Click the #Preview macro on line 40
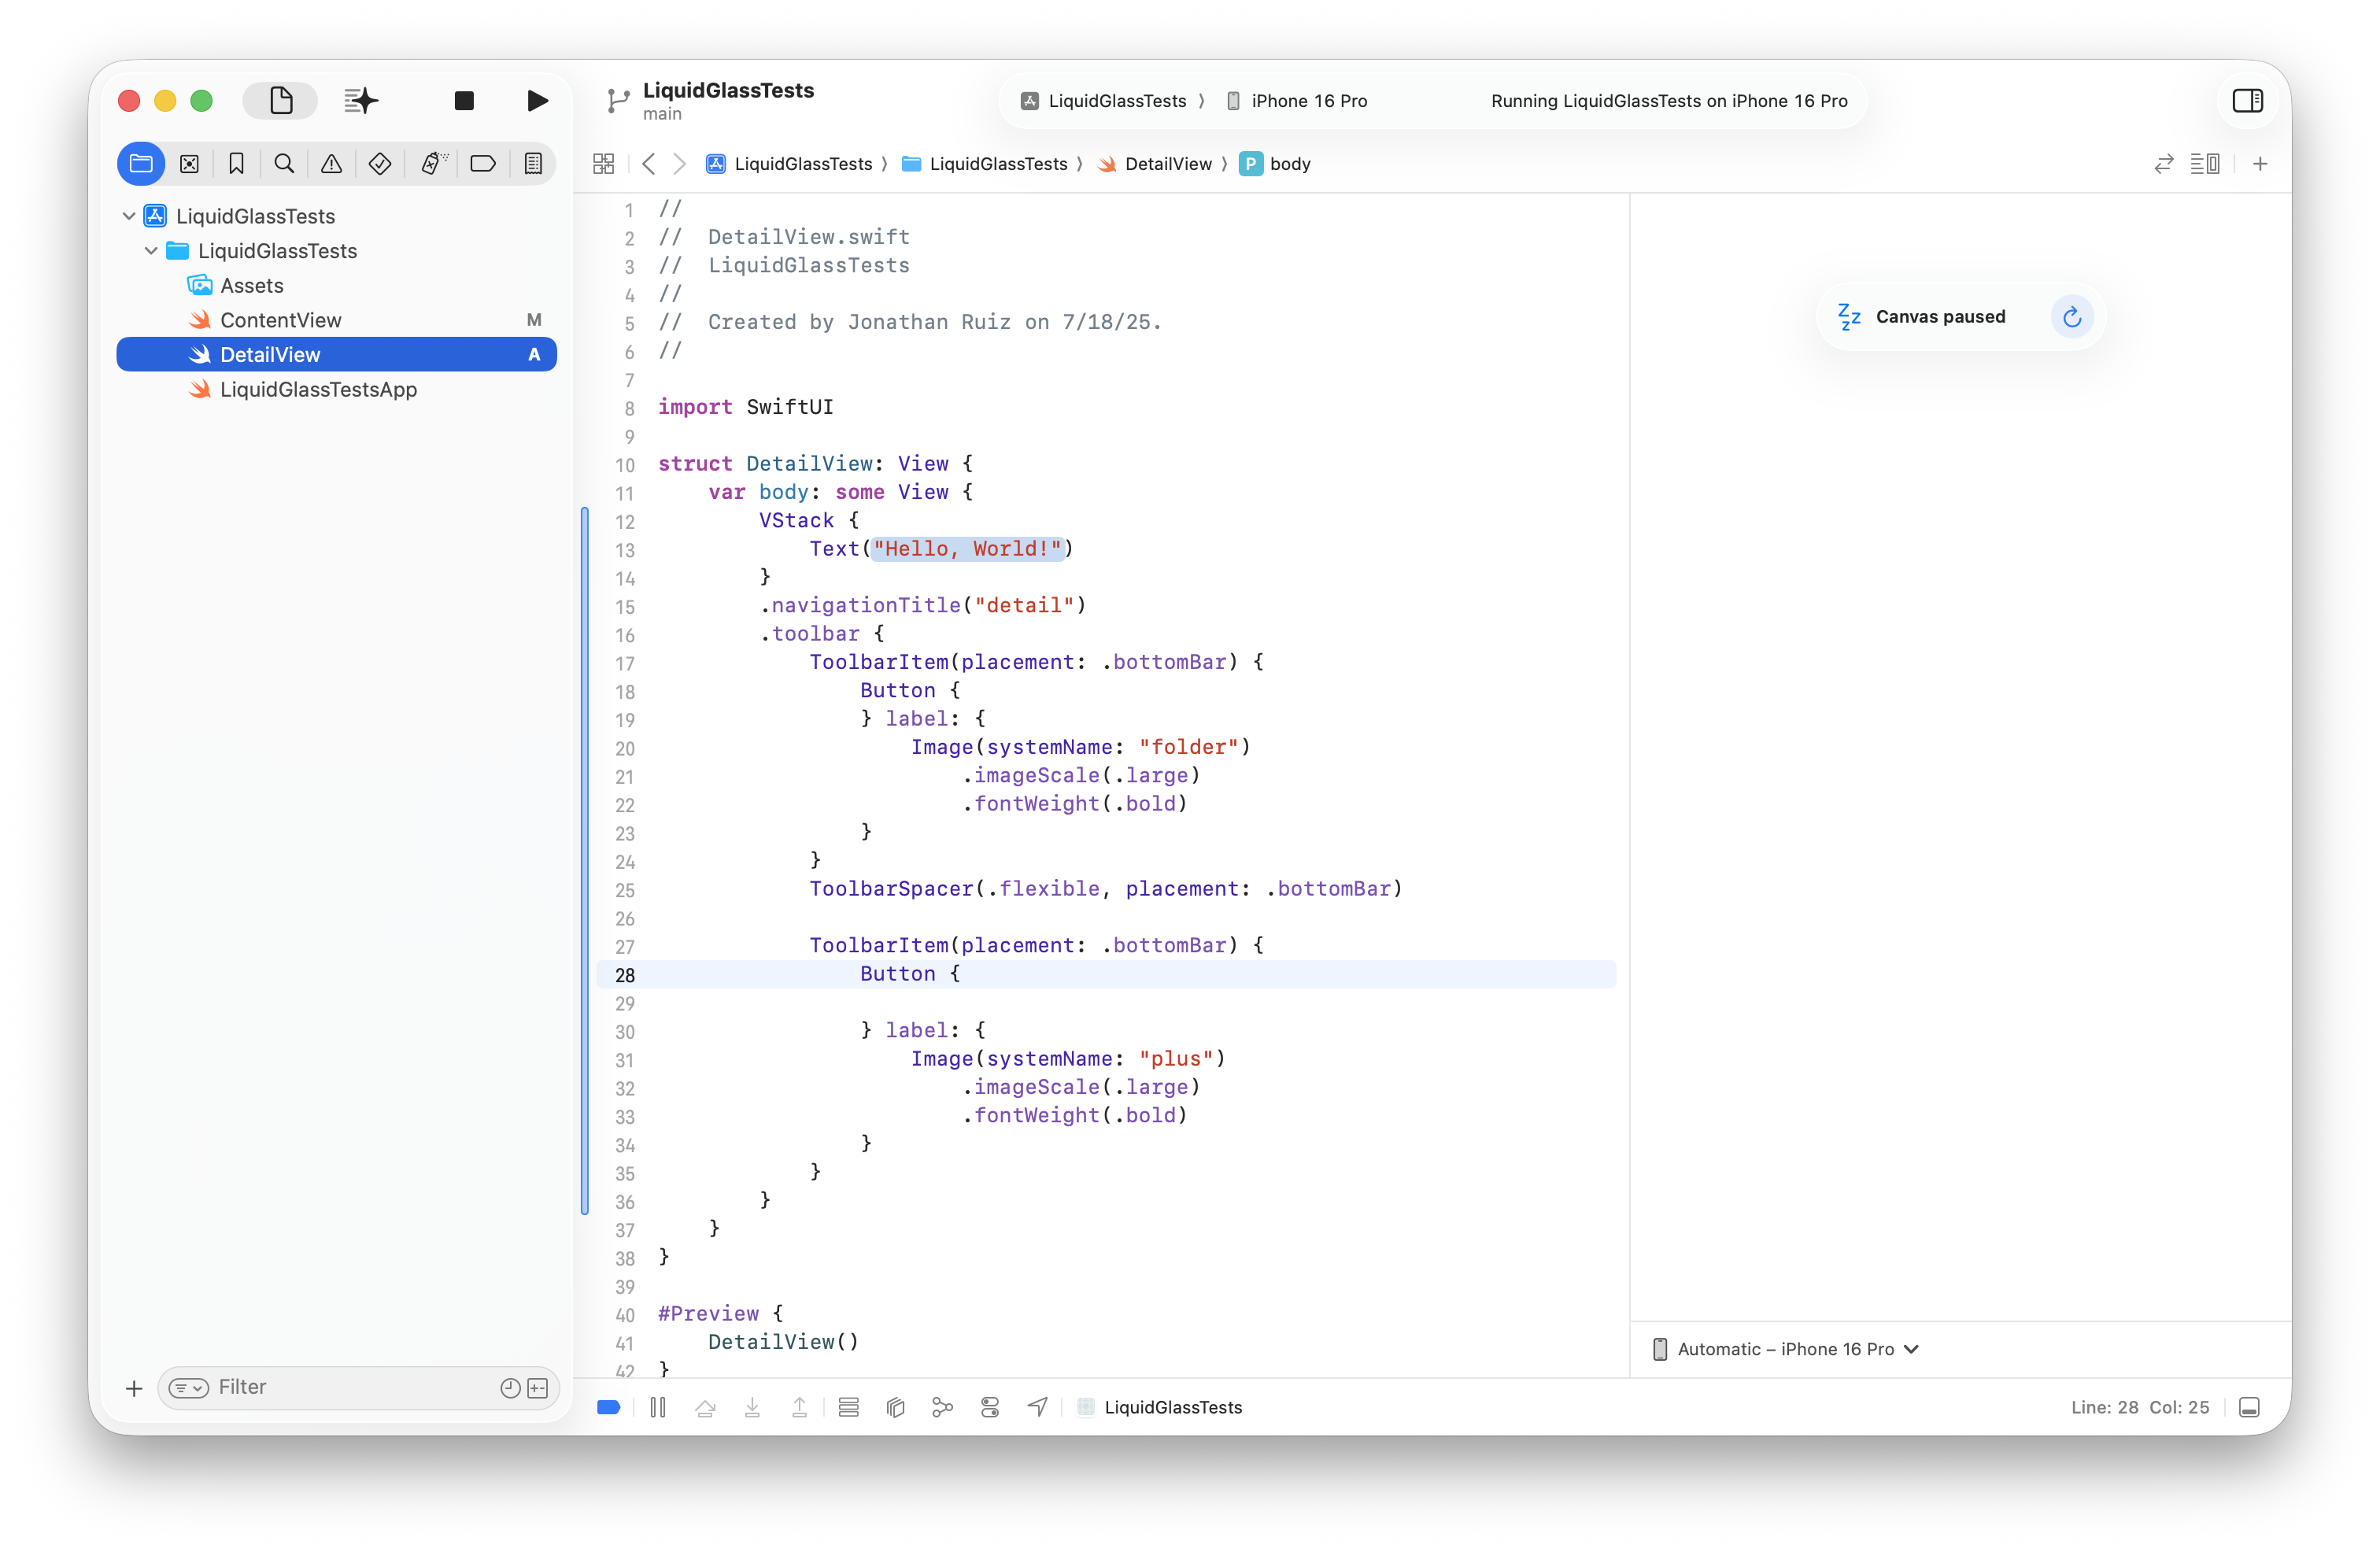 (708, 1314)
